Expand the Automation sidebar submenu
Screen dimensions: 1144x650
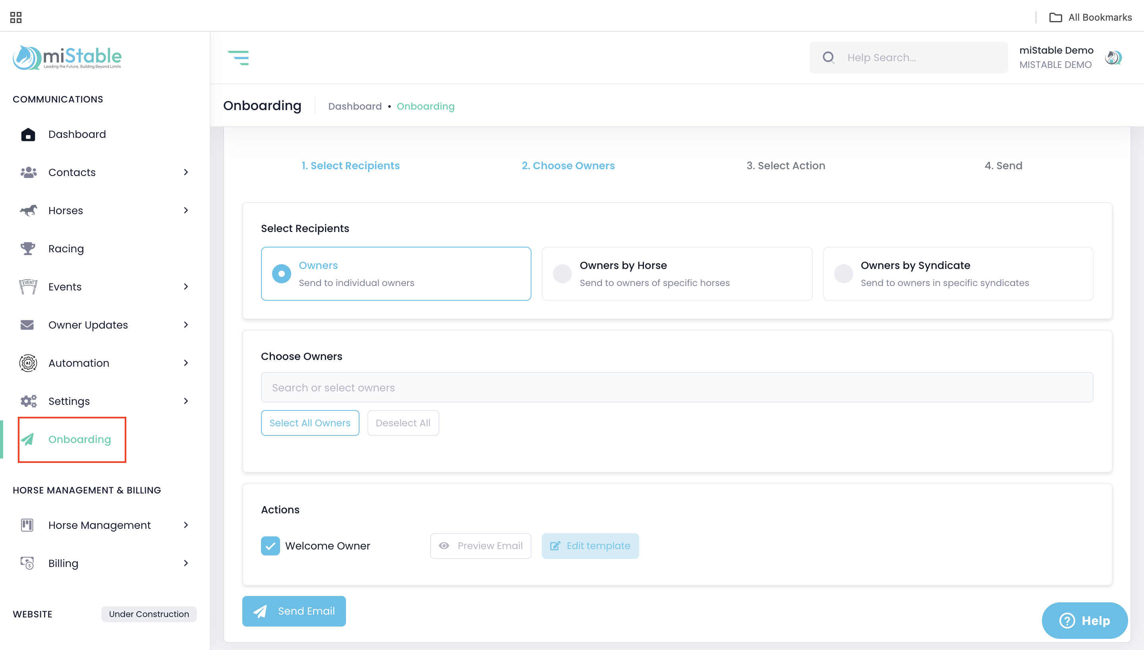click(186, 363)
